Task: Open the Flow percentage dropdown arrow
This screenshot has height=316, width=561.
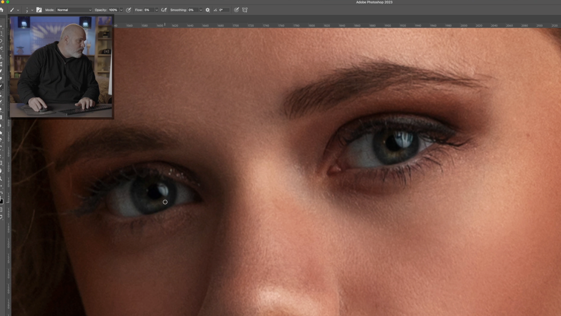Action: pyautogui.click(x=157, y=10)
